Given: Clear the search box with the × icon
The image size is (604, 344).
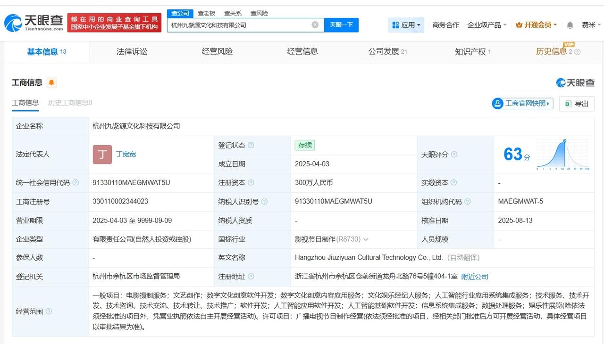Looking at the screenshot, I should point(315,25).
